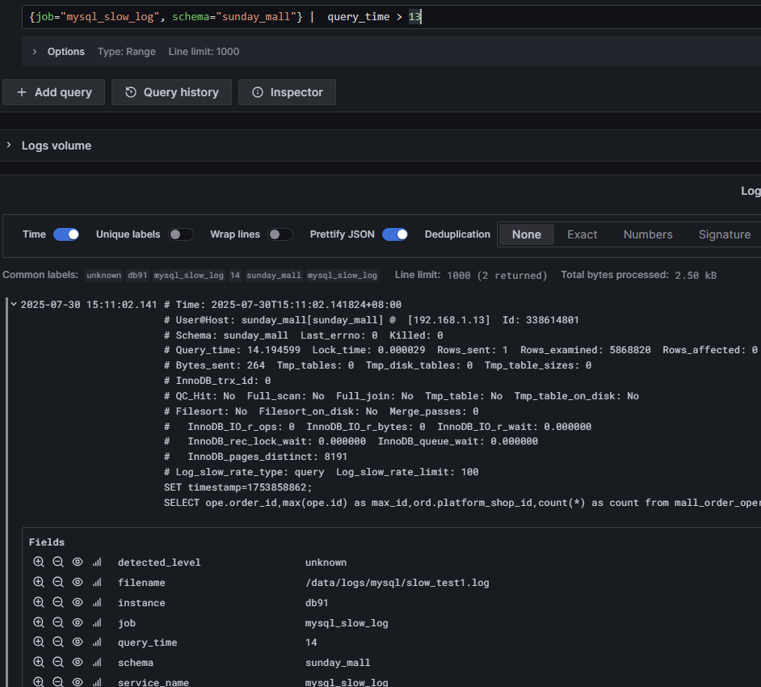Open ad-hoc statistics for instance
The image size is (761, 687).
(97, 602)
